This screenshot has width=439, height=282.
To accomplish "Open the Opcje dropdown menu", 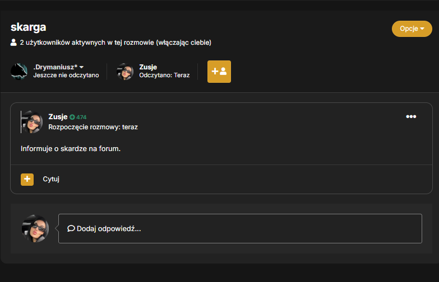I will pos(412,29).
